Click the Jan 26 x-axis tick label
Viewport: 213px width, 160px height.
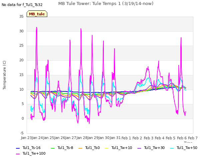pos(60,138)
